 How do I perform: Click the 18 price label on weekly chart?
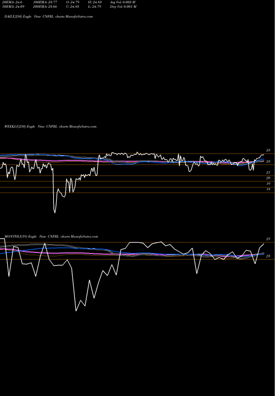(268, 189)
